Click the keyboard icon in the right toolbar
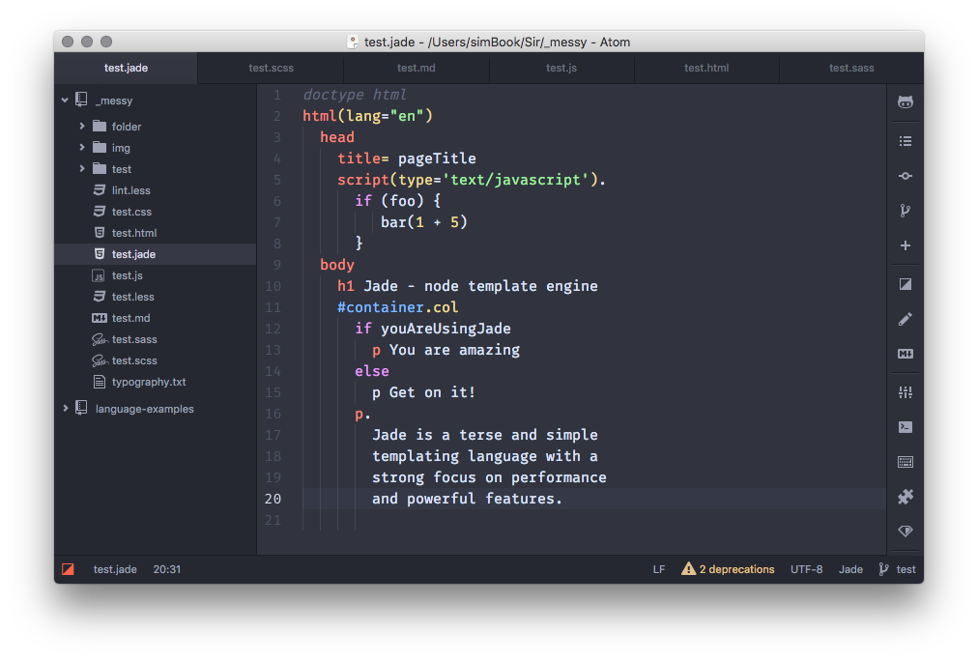Image resolution: width=978 pixels, height=661 pixels. 905,462
